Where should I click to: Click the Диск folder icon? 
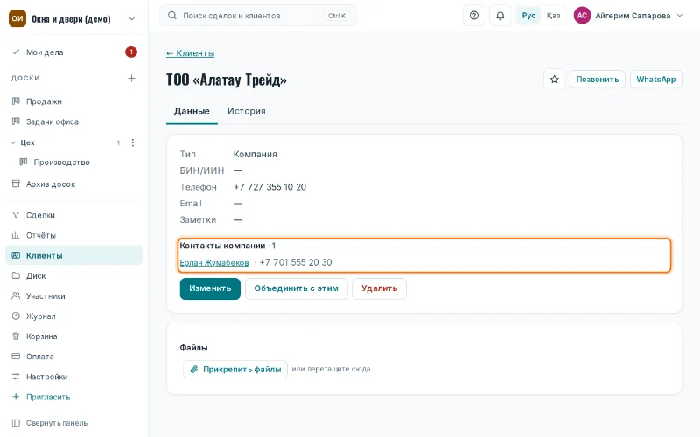[x=16, y=275]
